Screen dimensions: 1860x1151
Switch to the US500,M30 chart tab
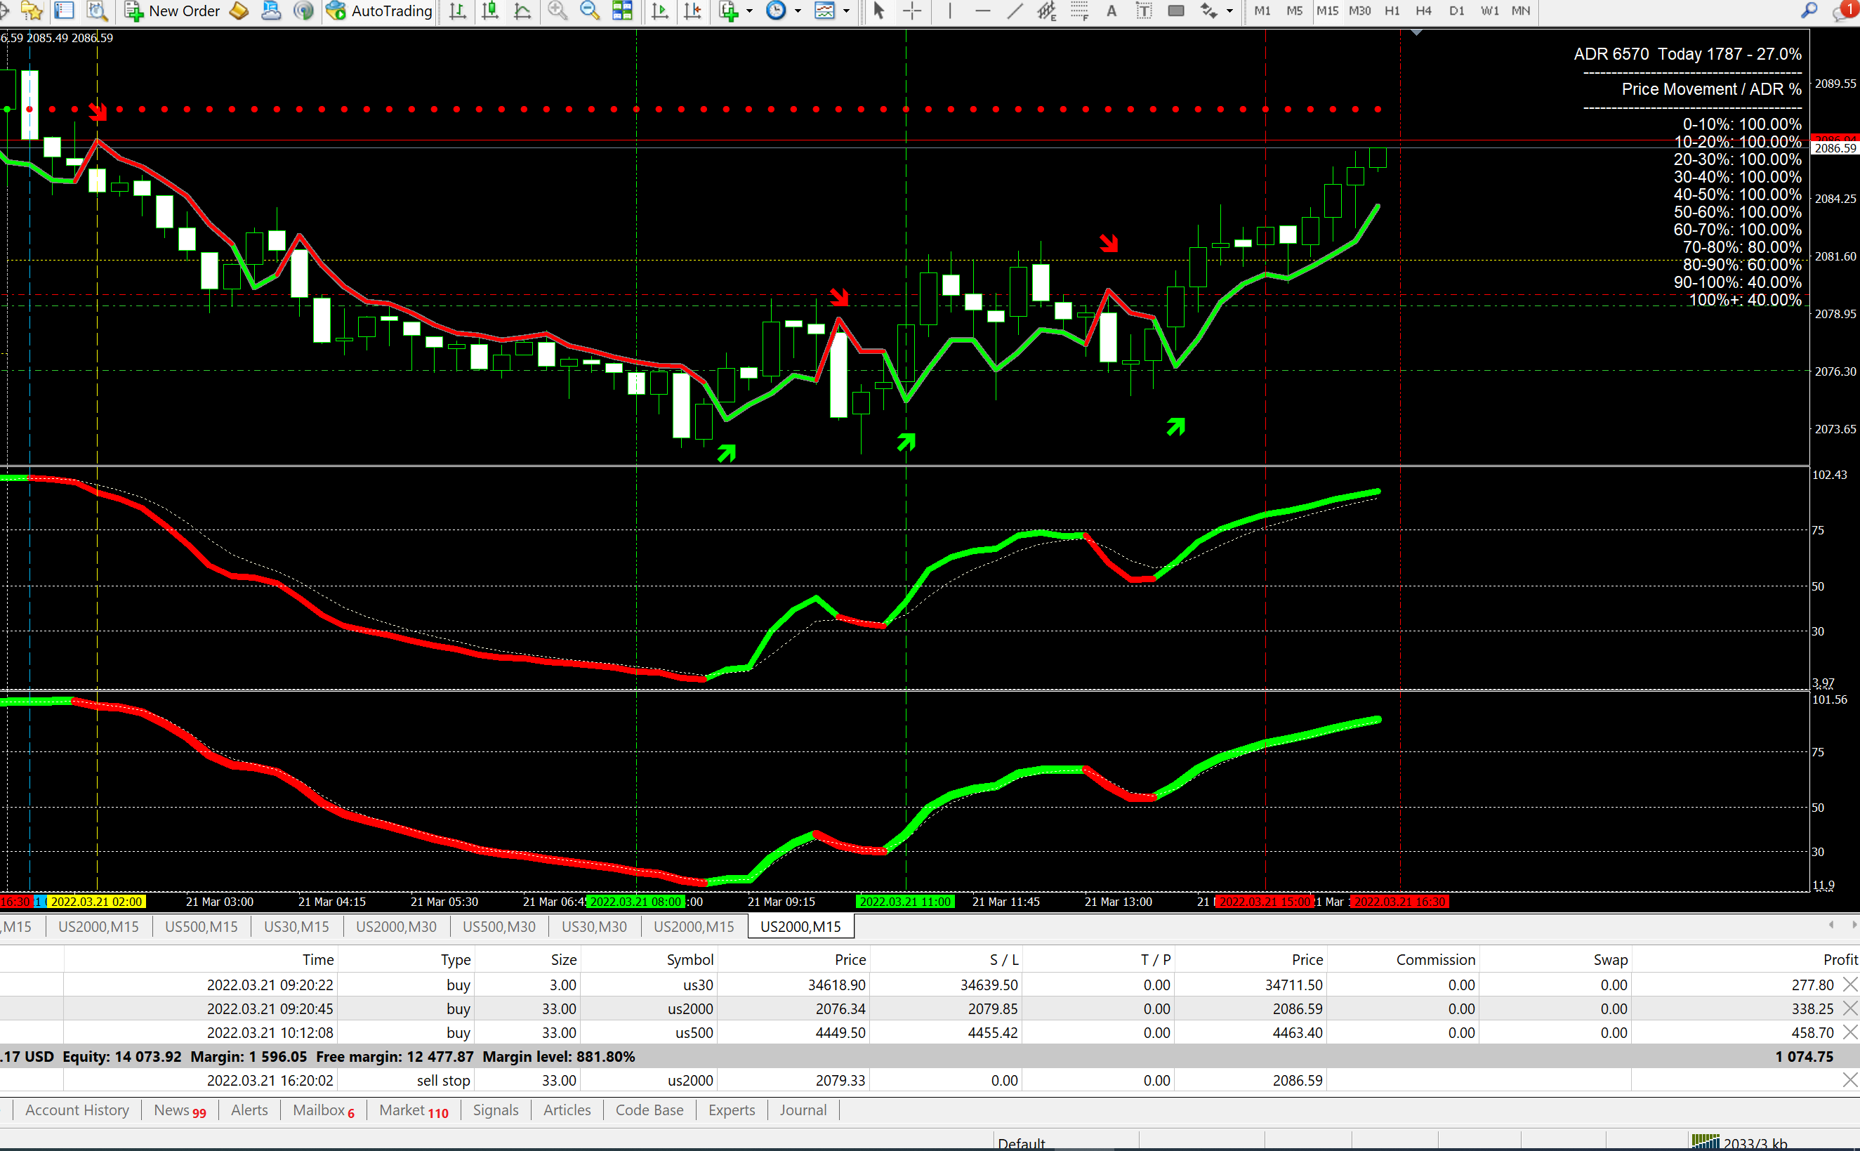499,926
